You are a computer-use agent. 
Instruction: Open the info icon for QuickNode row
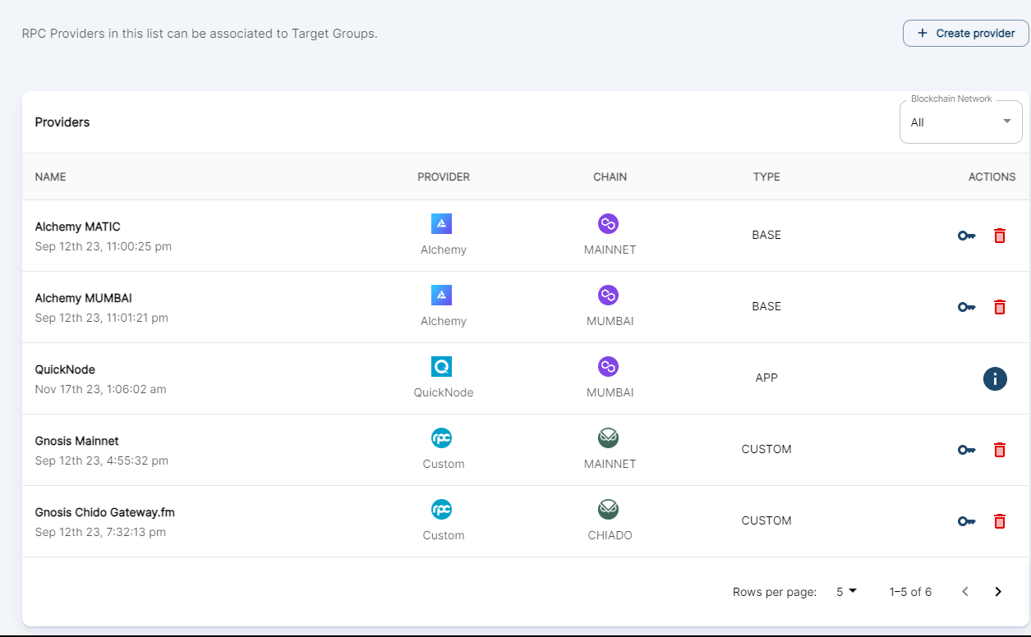(995, 378)
